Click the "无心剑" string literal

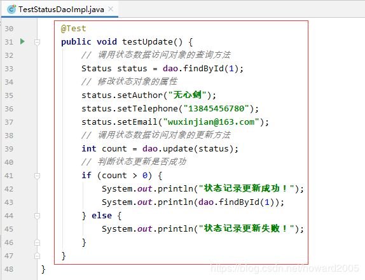187,95
